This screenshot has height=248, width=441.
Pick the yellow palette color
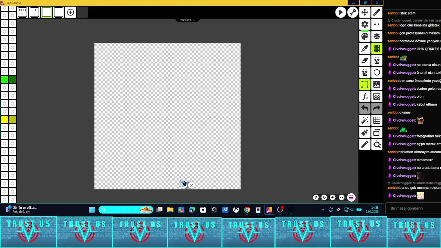point(4,120)
